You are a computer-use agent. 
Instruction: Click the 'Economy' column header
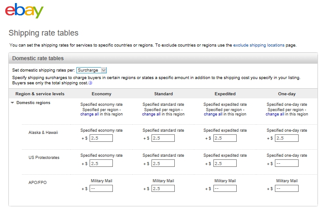101,94
